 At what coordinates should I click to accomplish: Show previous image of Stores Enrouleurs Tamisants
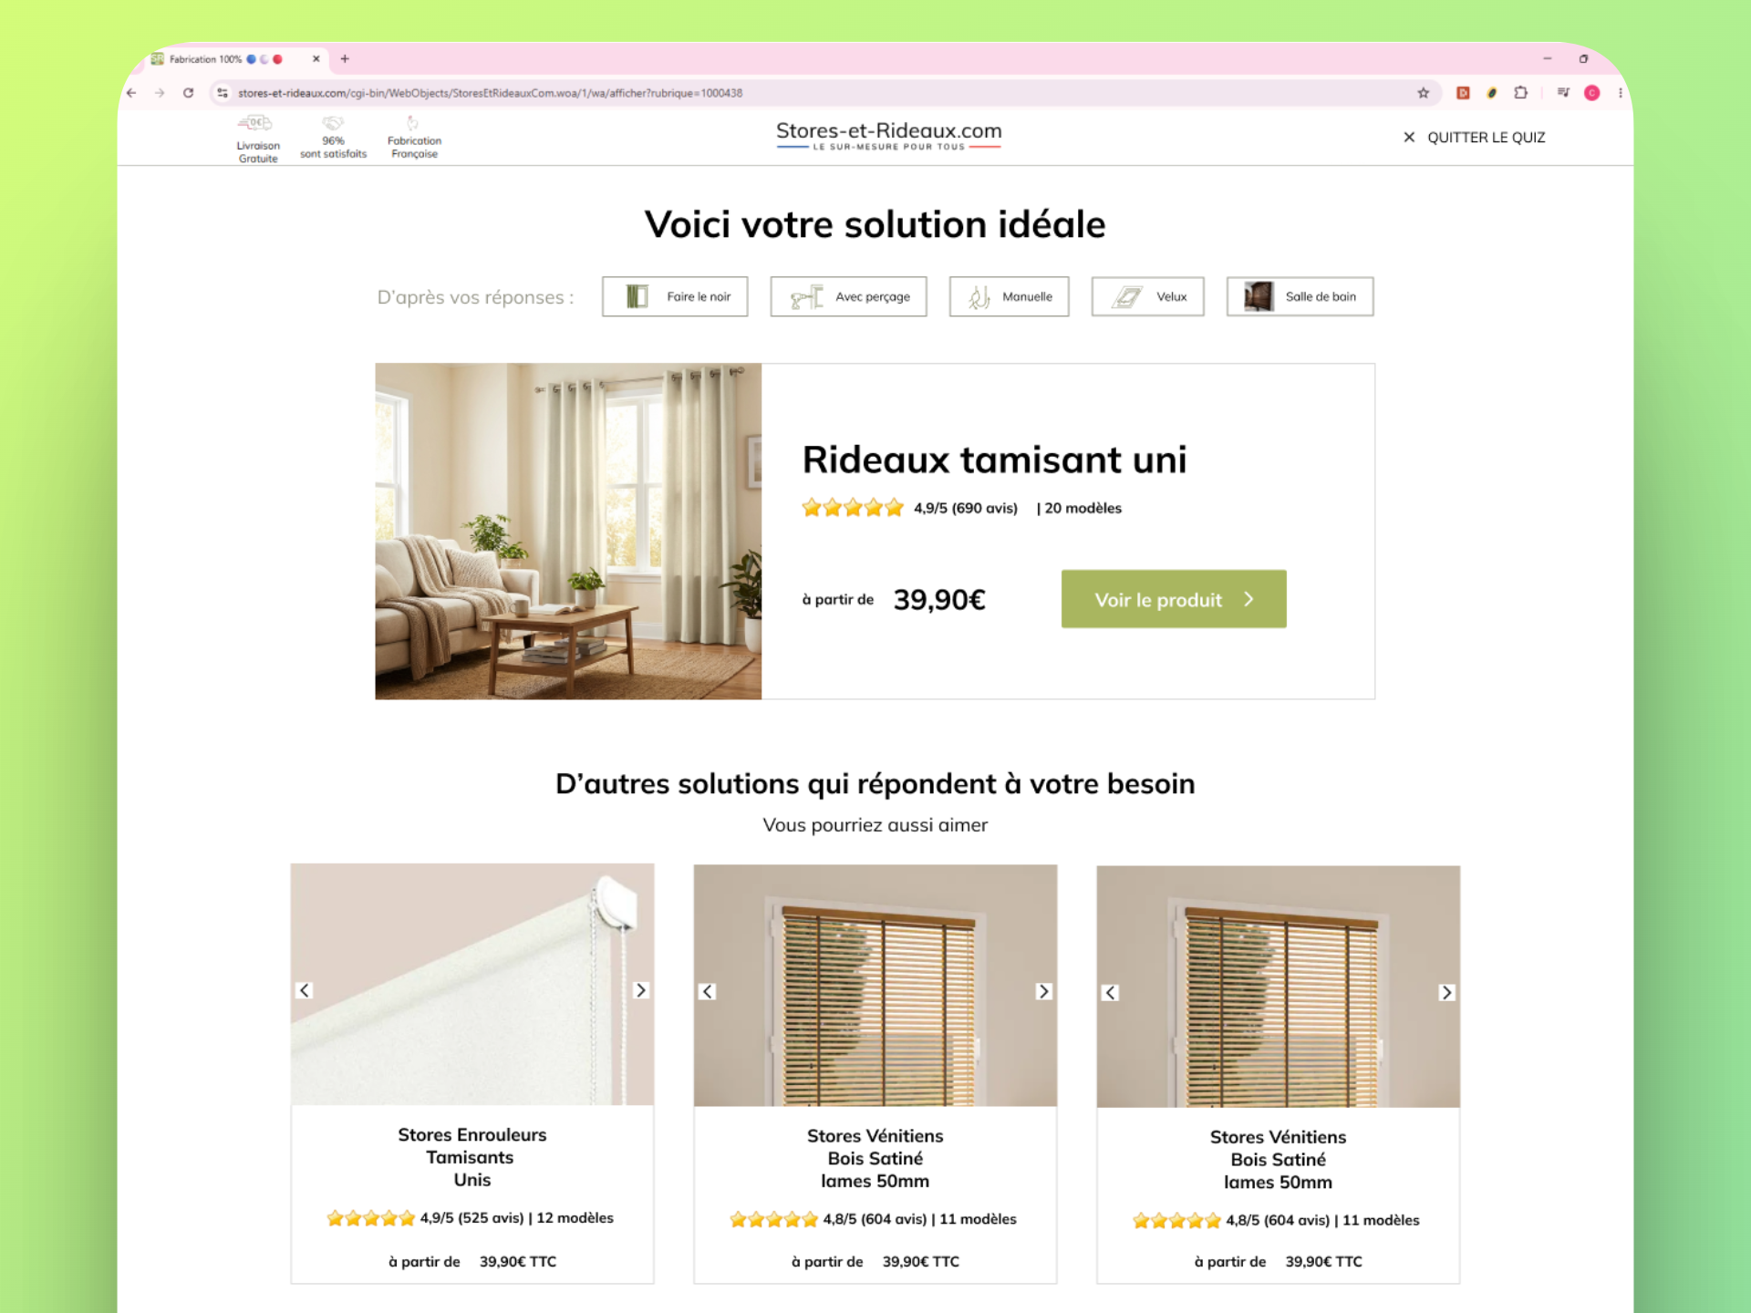tap(305, 990)
